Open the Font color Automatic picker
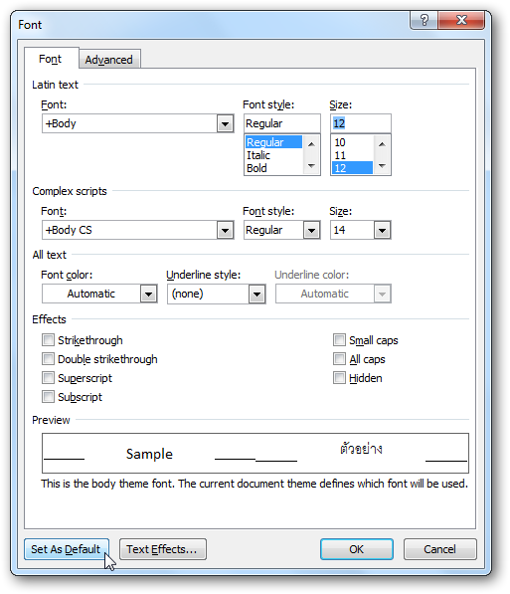510x594 pixels. pyautogui.click(x=148, y=294)
